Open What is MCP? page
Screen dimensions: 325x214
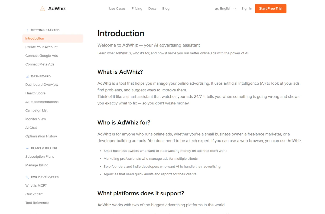point(36,186)
